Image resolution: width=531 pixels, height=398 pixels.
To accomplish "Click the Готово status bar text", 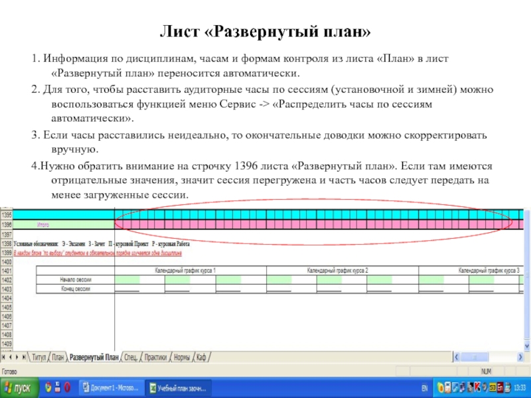I will (9, 371).
